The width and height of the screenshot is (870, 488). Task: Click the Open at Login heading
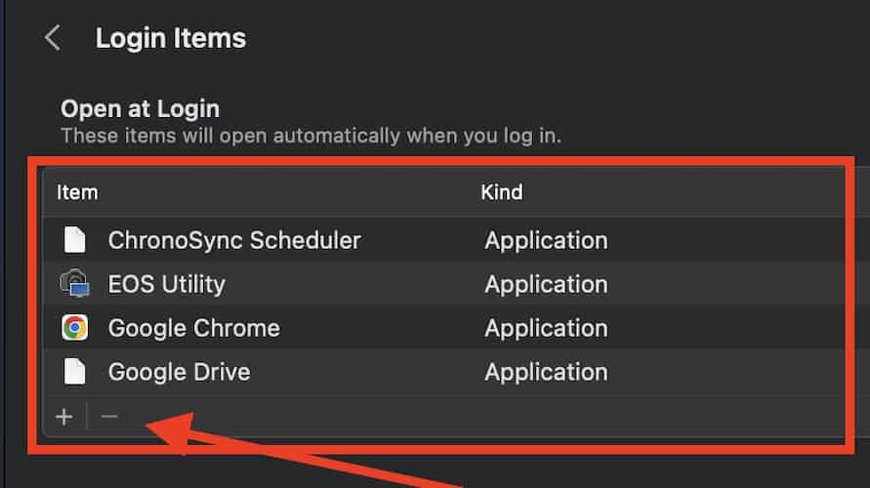point(140,108)
